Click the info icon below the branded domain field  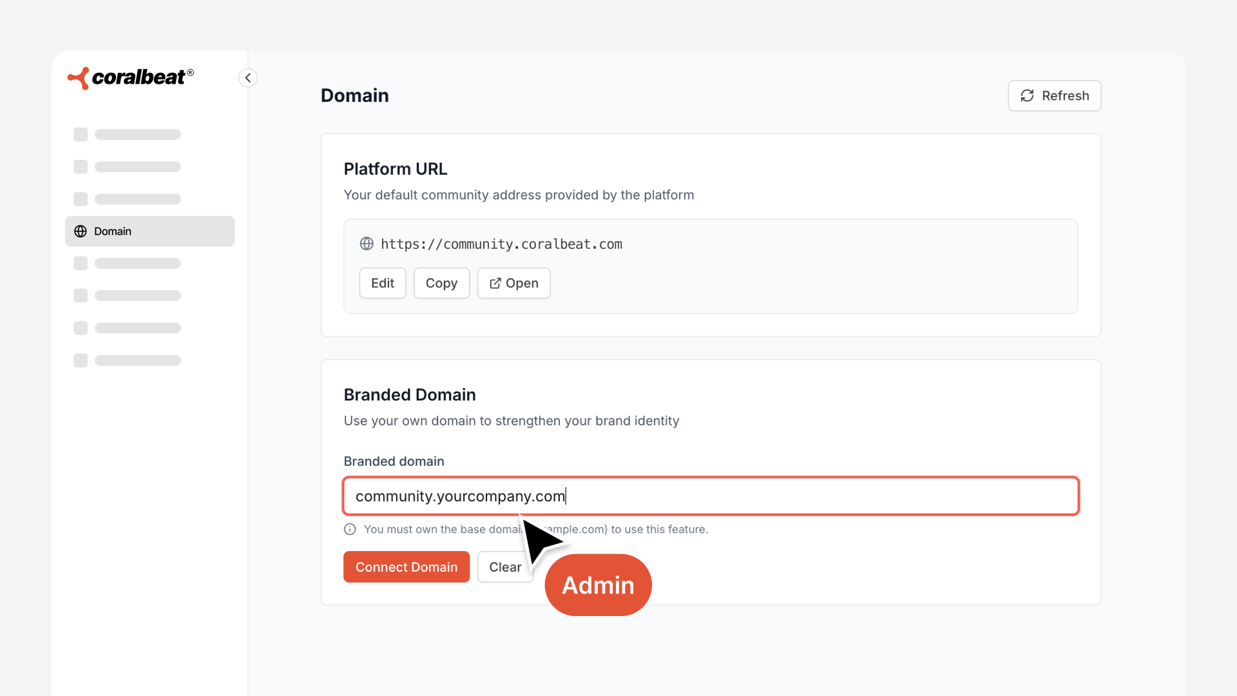click(349, 529)
